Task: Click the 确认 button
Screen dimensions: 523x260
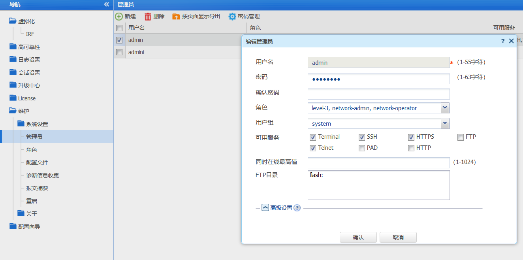Action: pyautogui.click(x=358, y=237)
